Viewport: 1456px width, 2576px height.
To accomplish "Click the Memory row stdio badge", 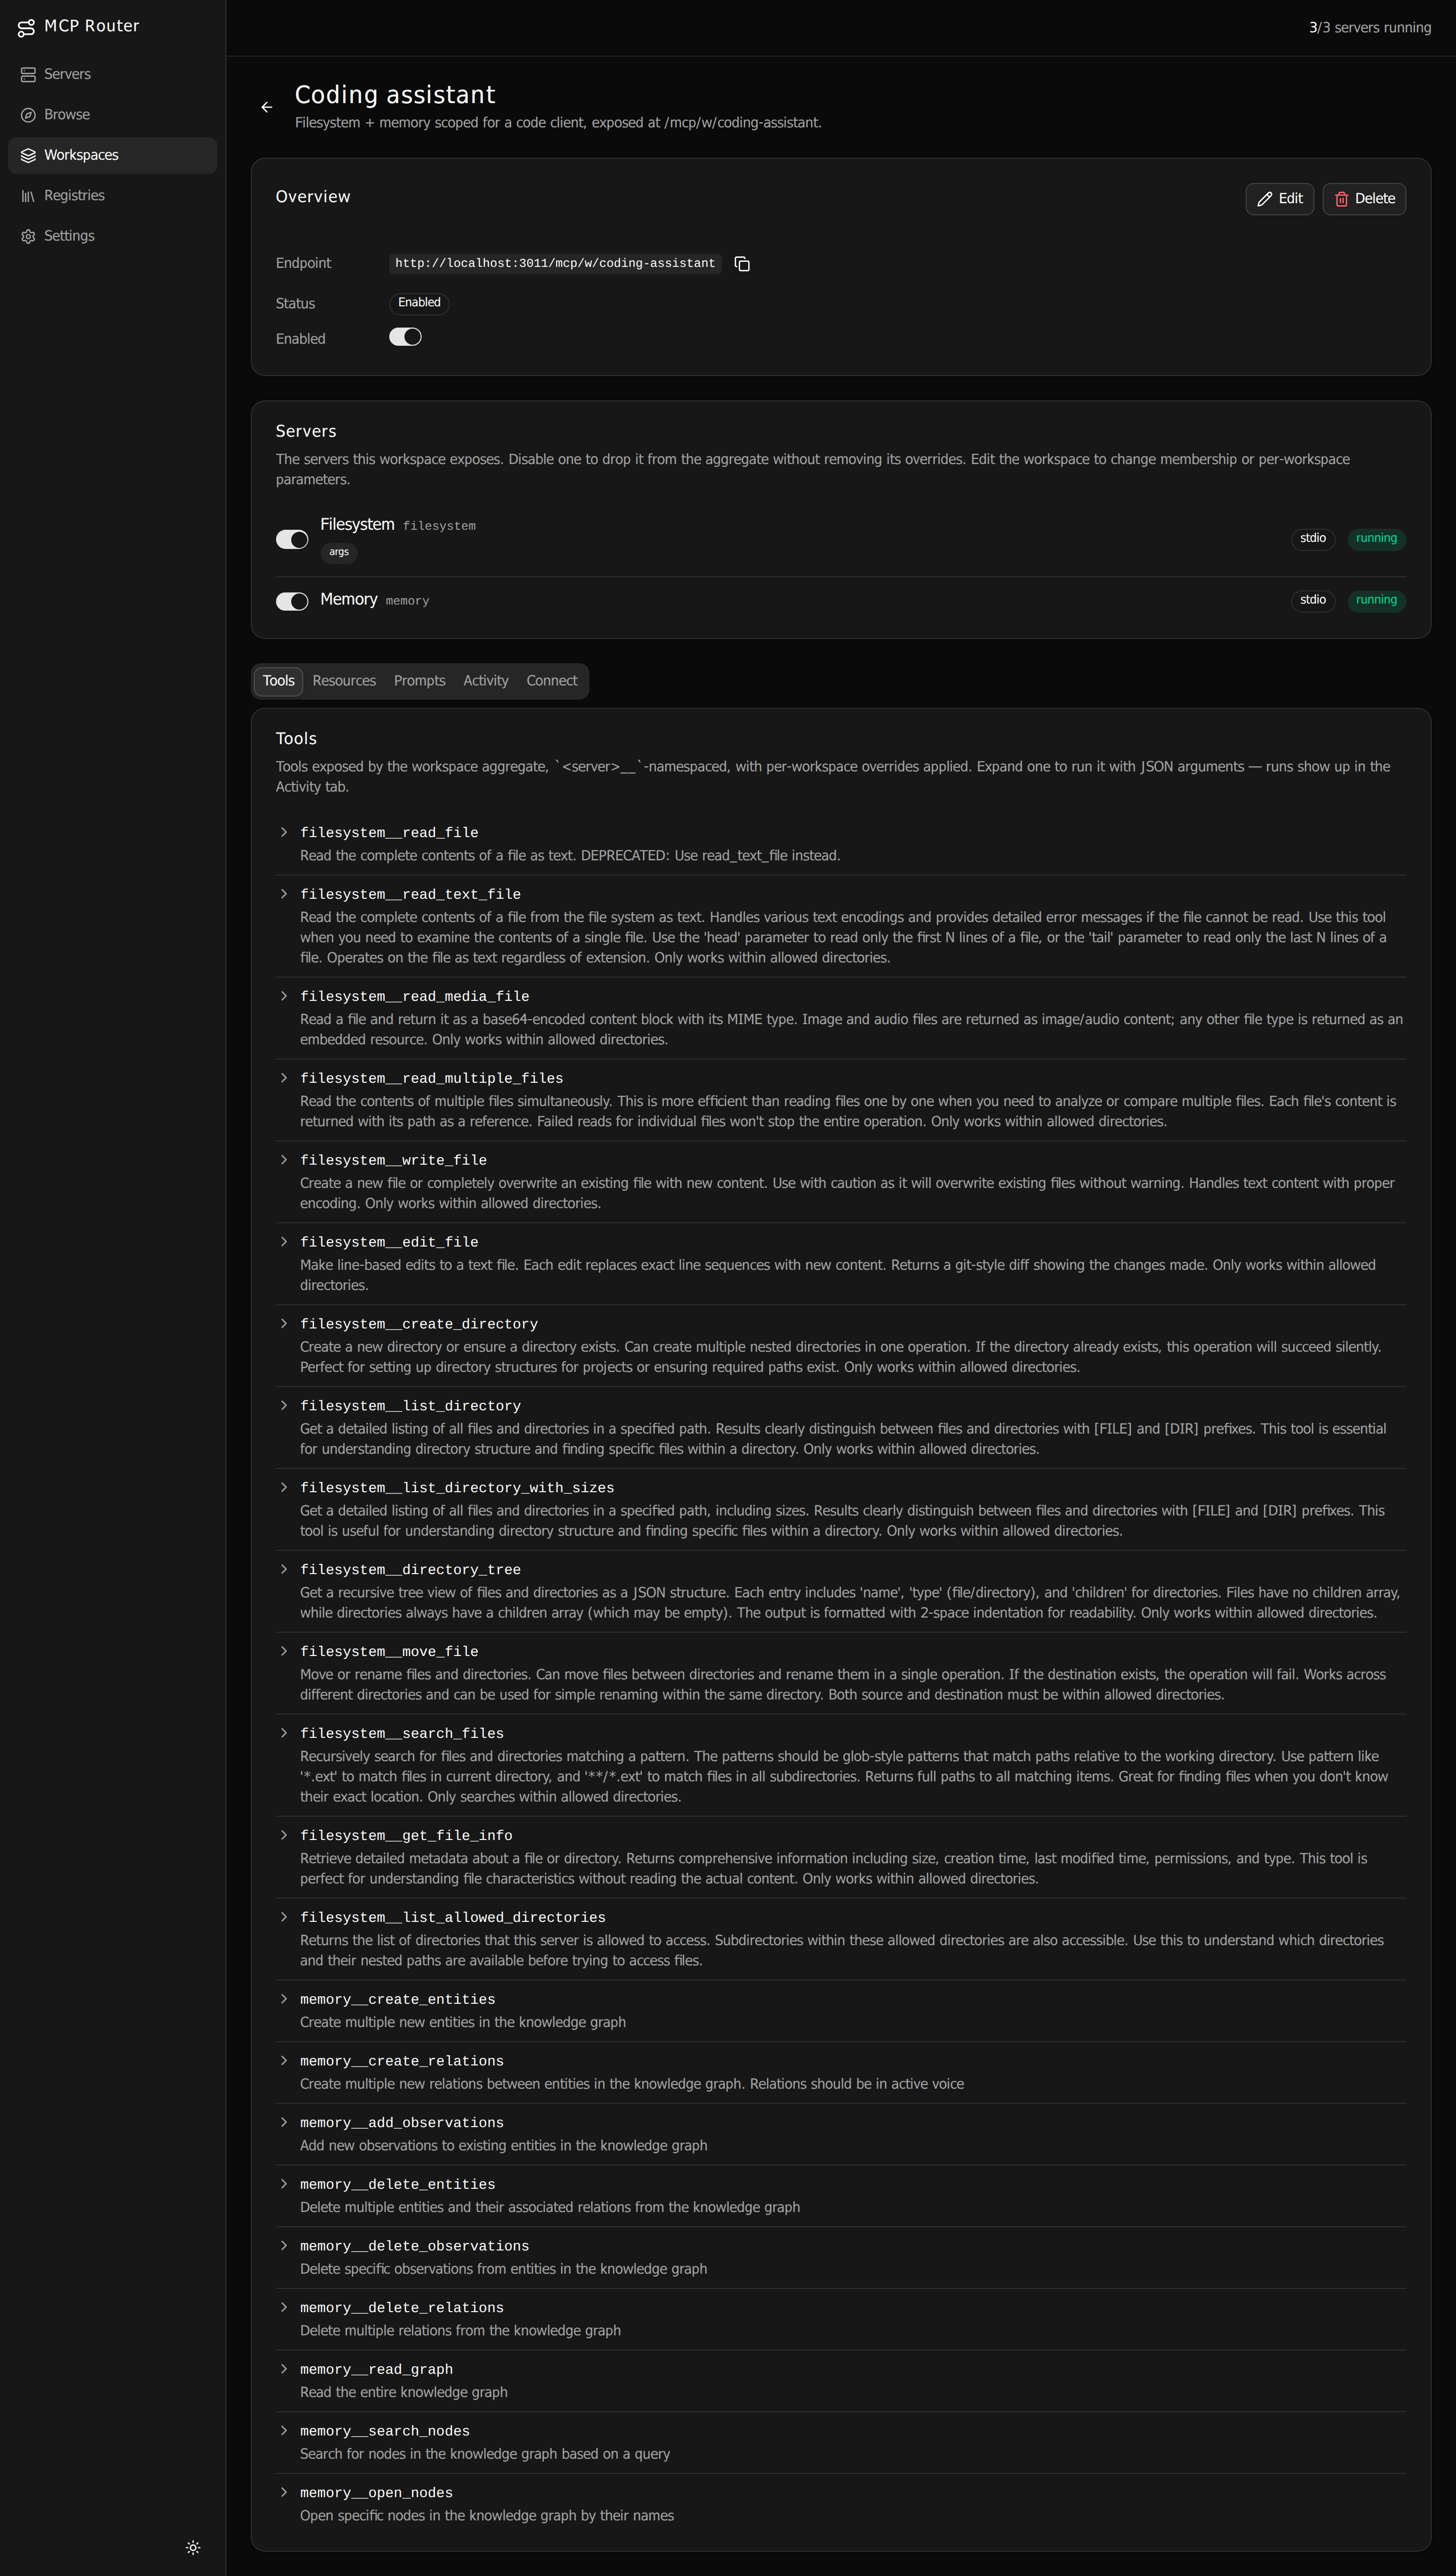I will pyautogui.click(x=1313, y=601).
